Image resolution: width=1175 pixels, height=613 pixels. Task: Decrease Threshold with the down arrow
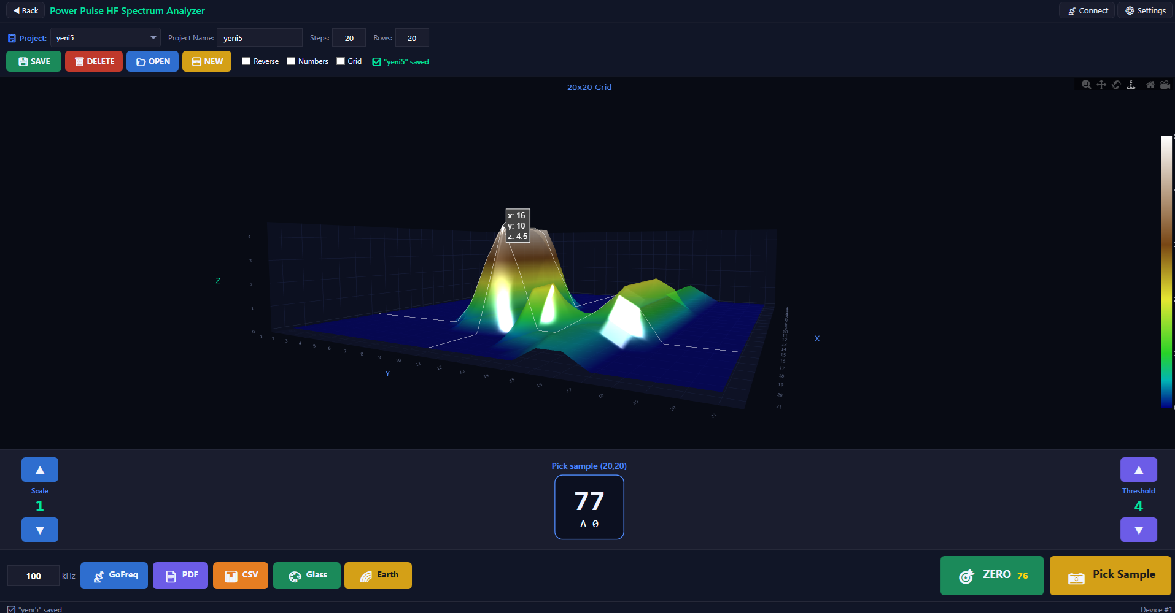click(x=1138, y=530)
